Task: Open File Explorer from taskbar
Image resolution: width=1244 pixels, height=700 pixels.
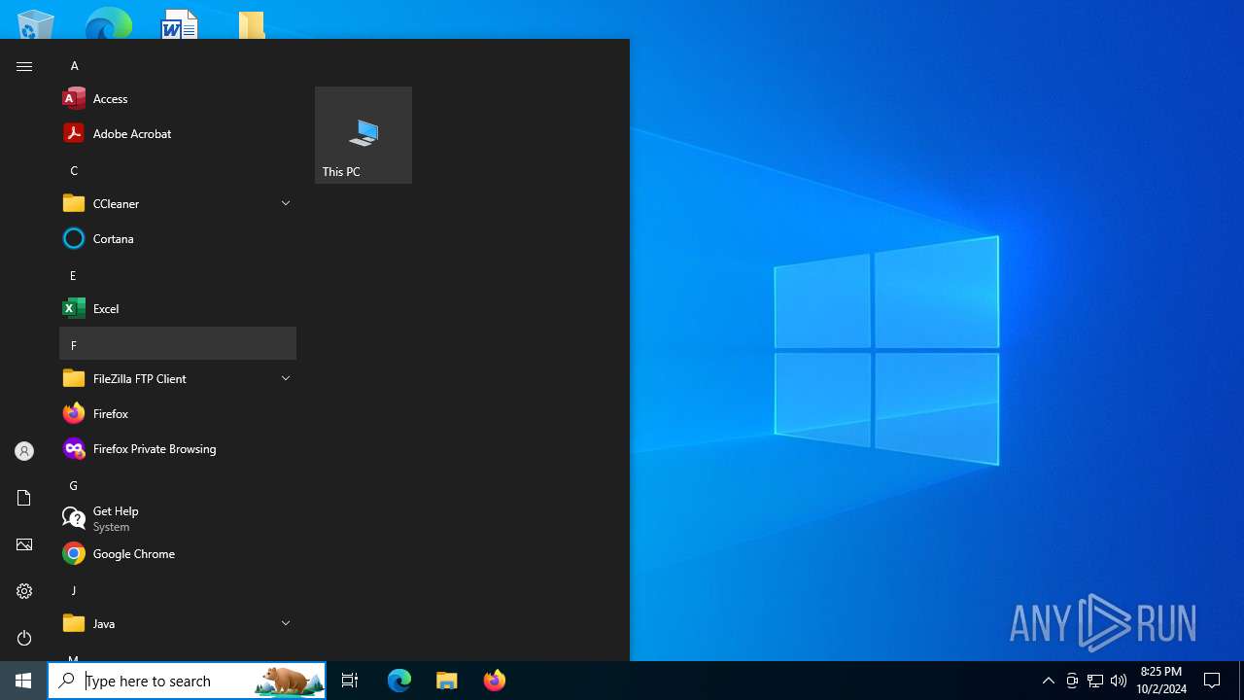Action: point(447,681)
